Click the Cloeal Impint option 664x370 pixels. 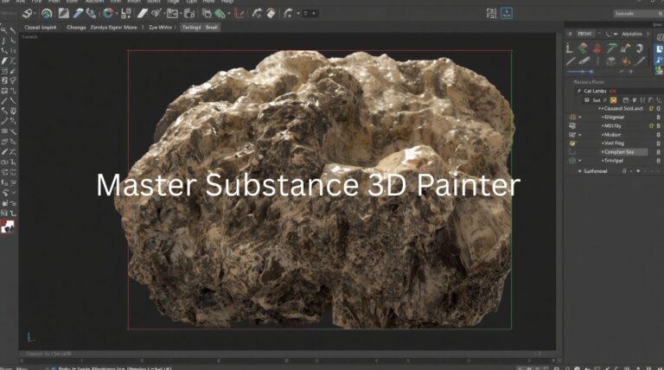tap(41, 27)
